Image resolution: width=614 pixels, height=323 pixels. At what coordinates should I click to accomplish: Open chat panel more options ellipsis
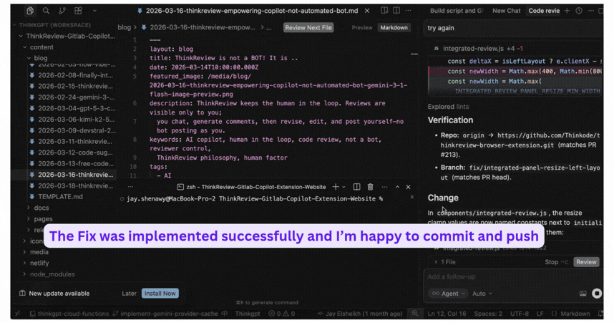coord(591,11)
